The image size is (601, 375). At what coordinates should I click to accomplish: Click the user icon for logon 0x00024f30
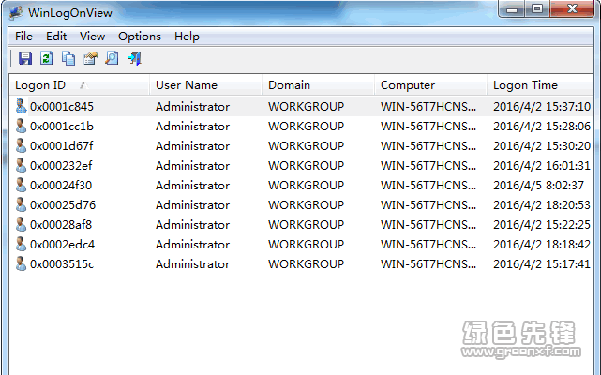pos(21,185)
